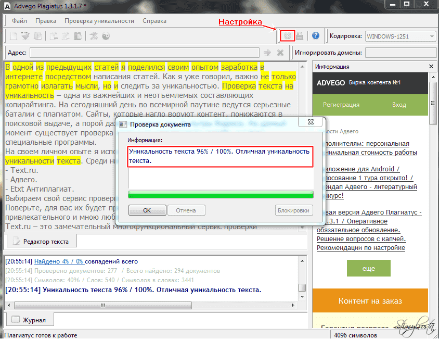Open the Правка menu

(x=46, y=21)
